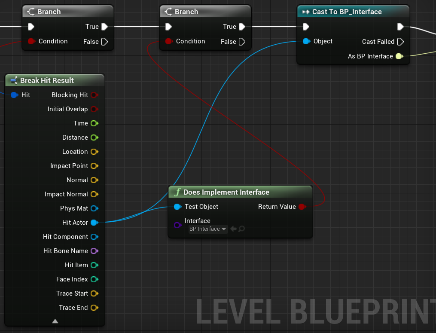Click the True output pin of first Branch

[x=104, y=27]
